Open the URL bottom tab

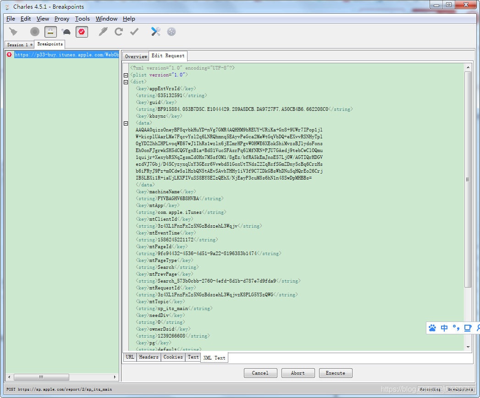130,357
